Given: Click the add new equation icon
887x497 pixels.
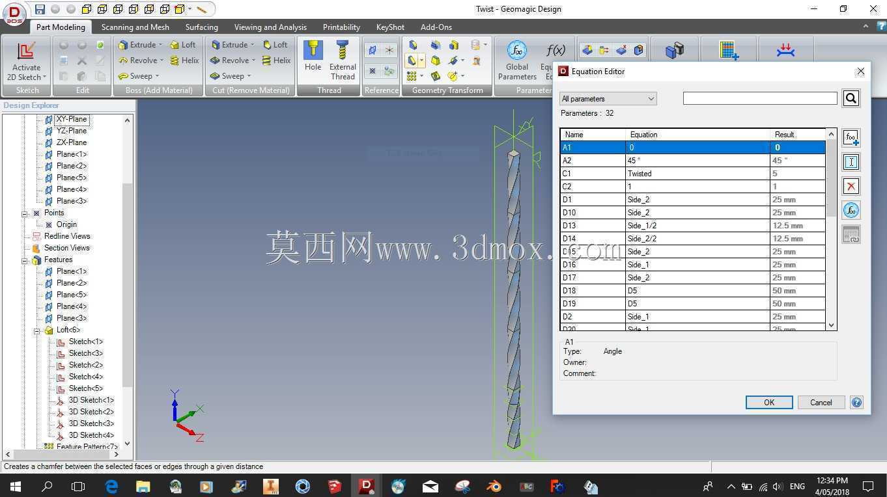Looking at the screenshot, I should click(851, 138).
